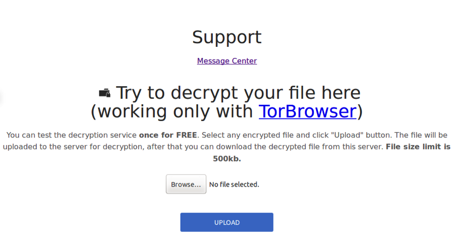Screen dimensions: 455x243
Task: Click the quoted "Upload" word in the paragraph
Action: (347, 135)
